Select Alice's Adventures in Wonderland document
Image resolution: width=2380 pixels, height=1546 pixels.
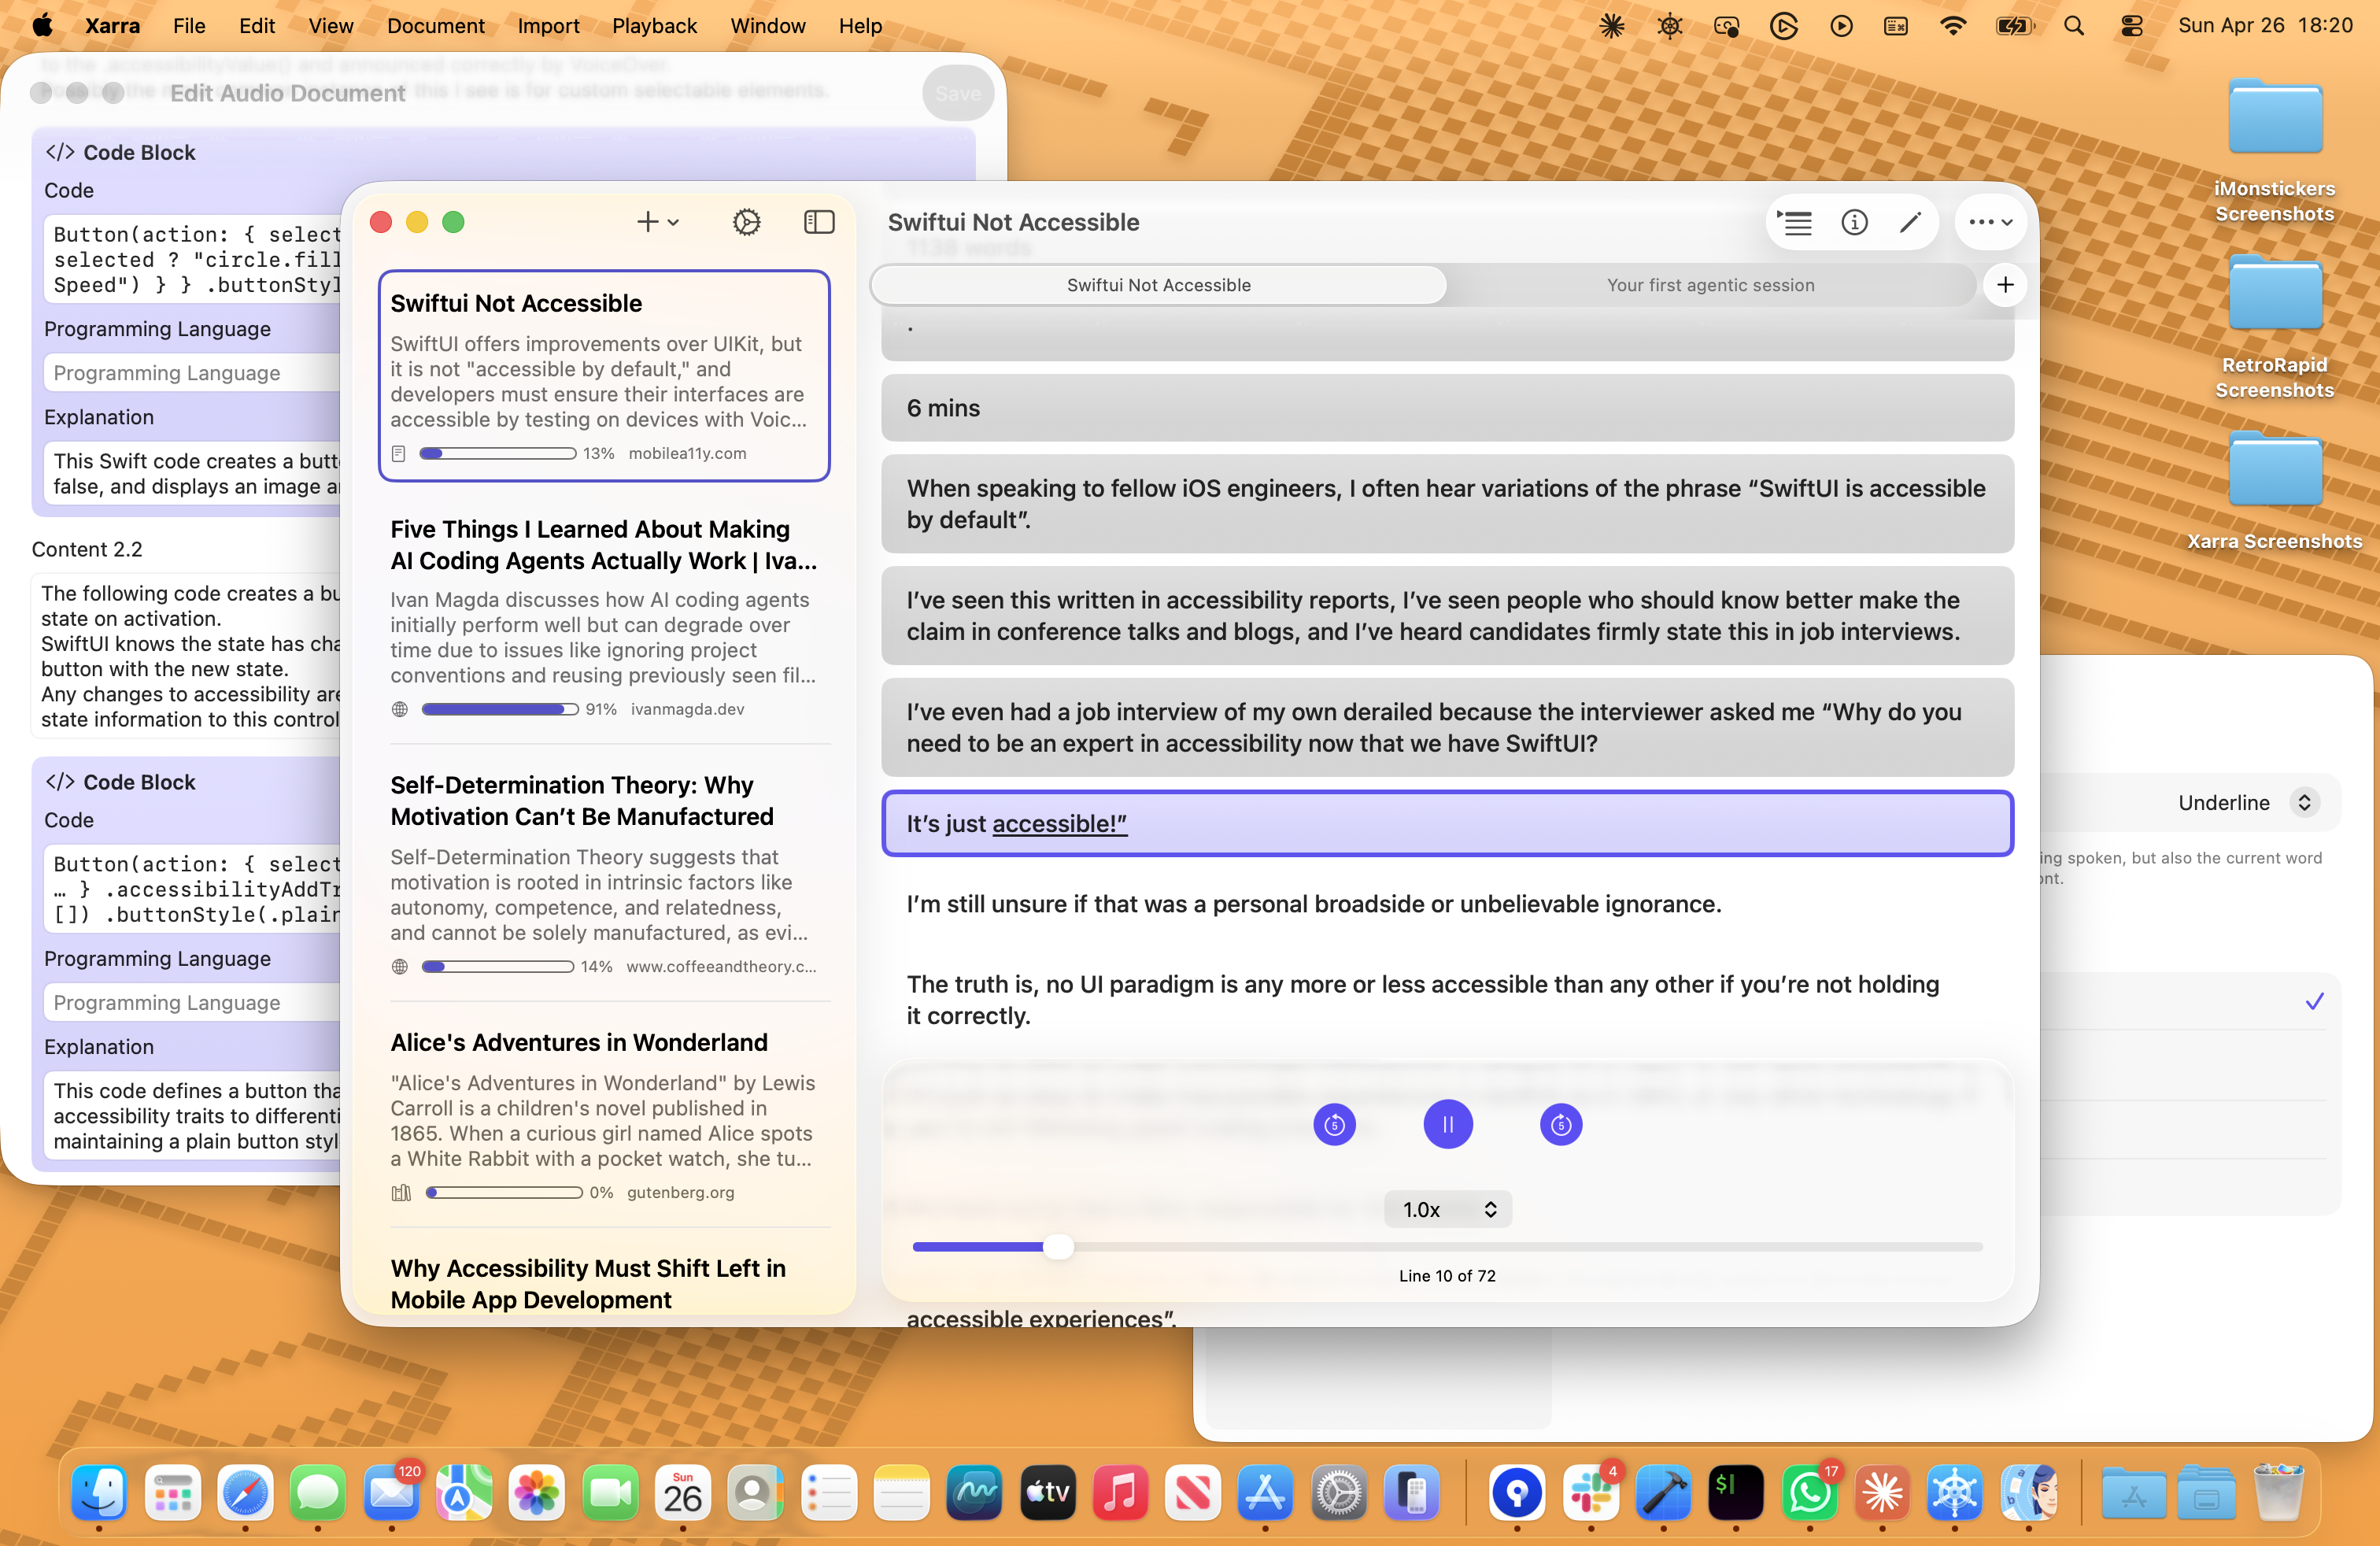pyautogui.click(x=604, y=1116)
